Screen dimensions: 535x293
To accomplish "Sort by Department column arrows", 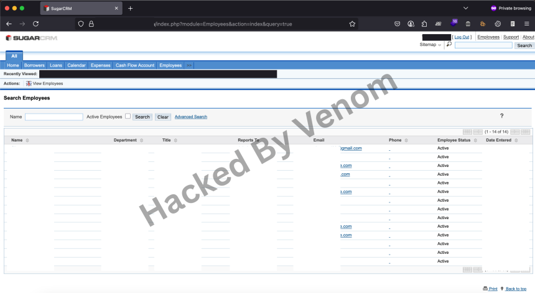I will [142, 140].
